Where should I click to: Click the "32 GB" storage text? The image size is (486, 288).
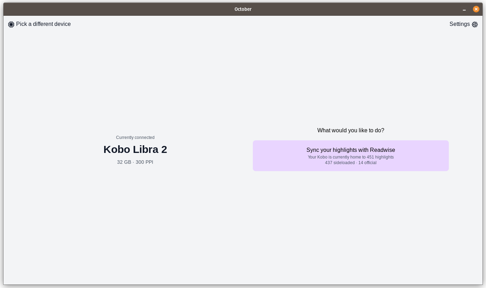pyautogui.click(x=124, y=162)
